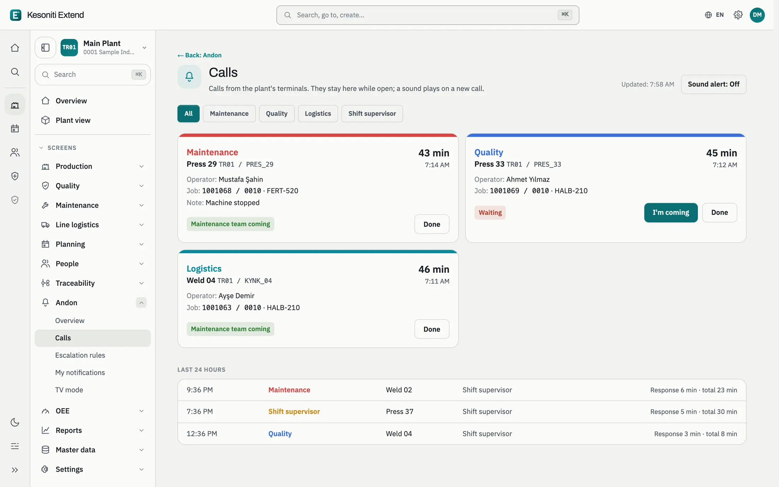Mark Press 33 Quality call Done
This screenshot has width=779, height=487.
tap(720, 213)
